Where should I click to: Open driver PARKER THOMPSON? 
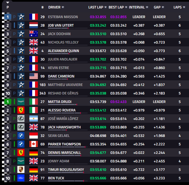pos(64,144)
